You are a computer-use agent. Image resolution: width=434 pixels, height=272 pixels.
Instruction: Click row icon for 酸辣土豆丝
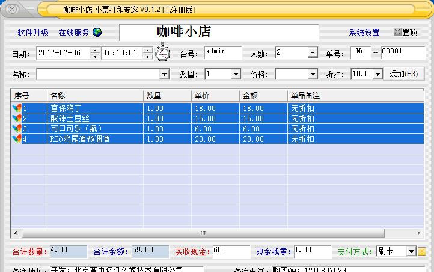pyautogui.click(x=16, y=118)
